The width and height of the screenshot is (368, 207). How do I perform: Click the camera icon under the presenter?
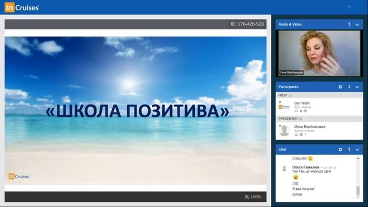(301, 135)
